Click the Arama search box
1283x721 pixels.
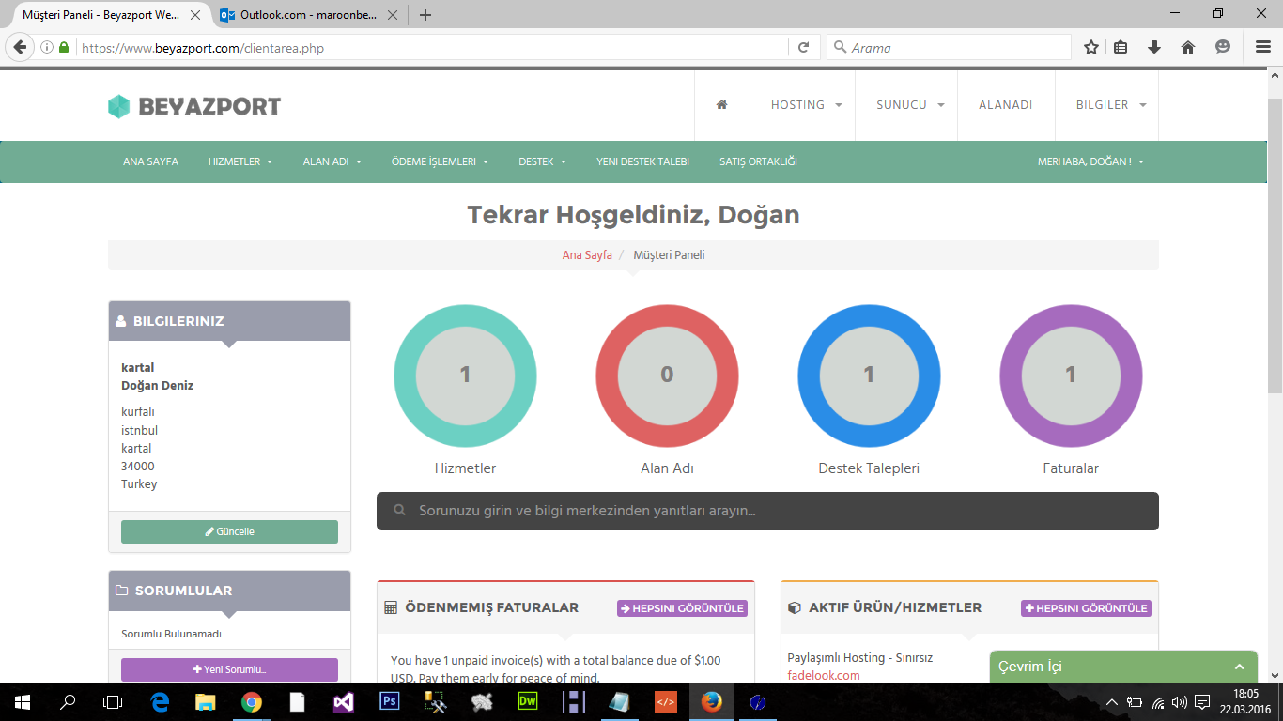(949, 47)
